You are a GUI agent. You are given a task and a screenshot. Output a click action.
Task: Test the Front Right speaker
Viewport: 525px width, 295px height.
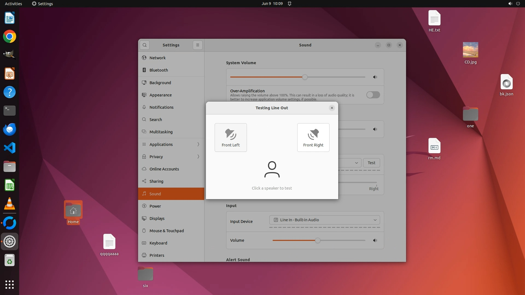tap(313, 137)
